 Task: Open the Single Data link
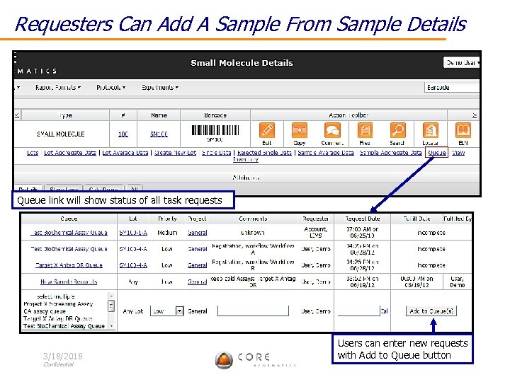point(216,153)
